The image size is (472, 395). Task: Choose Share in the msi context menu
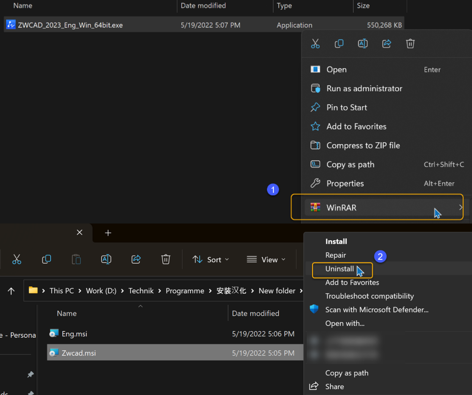[335, 387]
